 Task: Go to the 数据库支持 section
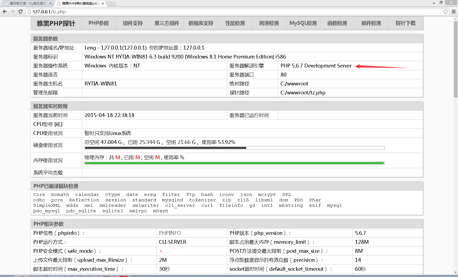tap(201, 23)
